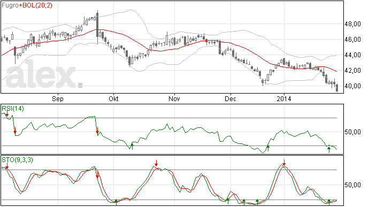Select the 2014 year label on time axis

point(284,98)
